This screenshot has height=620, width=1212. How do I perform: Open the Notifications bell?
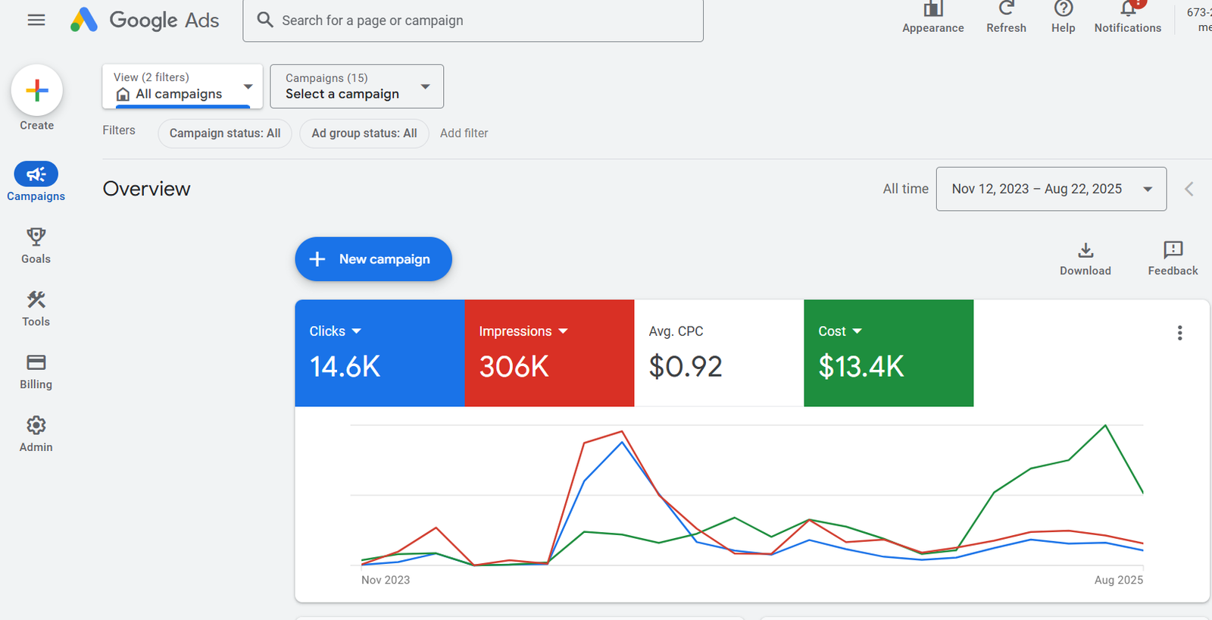coord(1127,11)
